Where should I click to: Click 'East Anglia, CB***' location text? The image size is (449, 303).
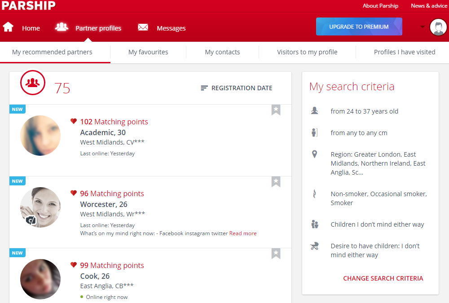click(x=107, y=286)
